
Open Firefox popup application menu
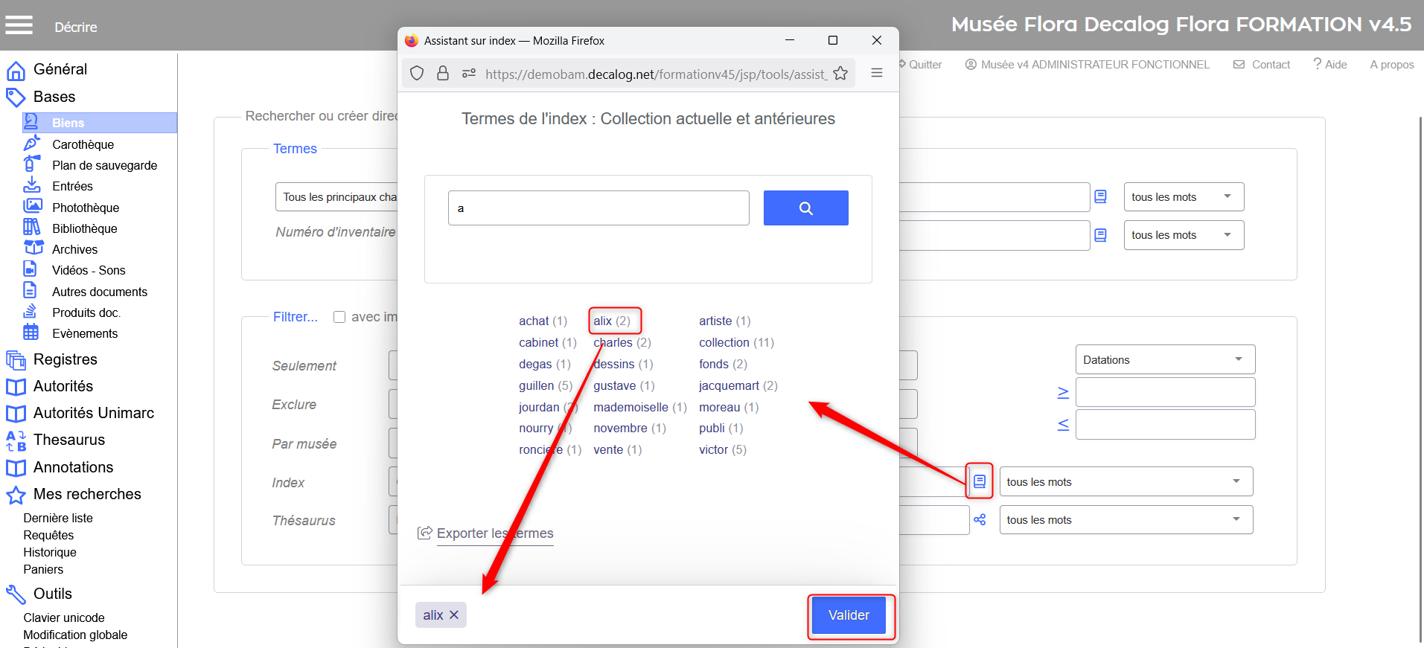877,73
